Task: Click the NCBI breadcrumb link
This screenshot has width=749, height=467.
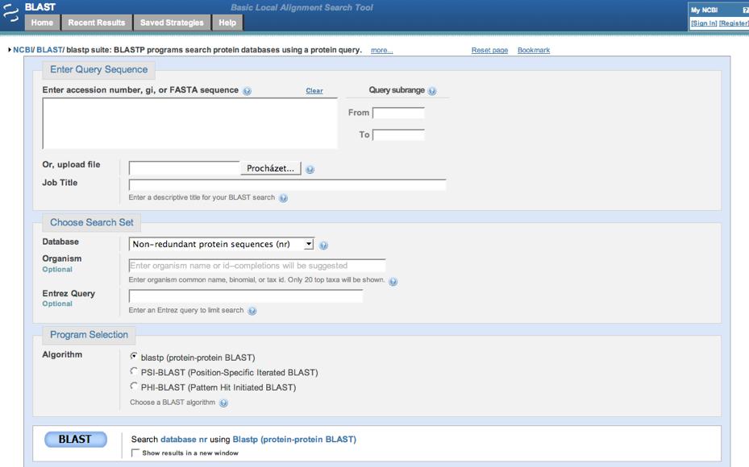Action: point(23,50)
